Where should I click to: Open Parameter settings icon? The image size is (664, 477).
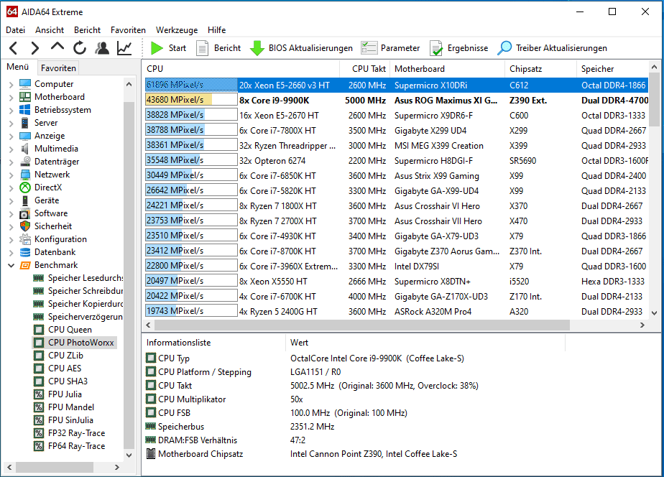point(369,48)
